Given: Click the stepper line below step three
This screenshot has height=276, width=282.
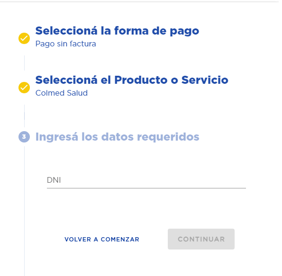Looking at the screenshot, I should [x=24, y=211].
